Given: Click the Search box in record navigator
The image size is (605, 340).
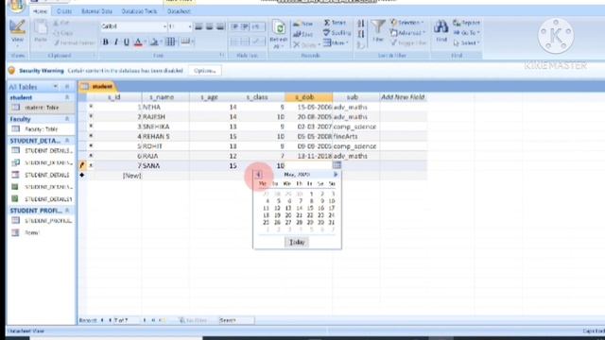Looking at the screenshot, I should click(236, 320).
